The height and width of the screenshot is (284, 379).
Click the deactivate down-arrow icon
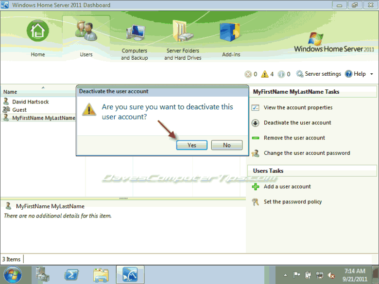pyautogui.click(x=256, y=123)
